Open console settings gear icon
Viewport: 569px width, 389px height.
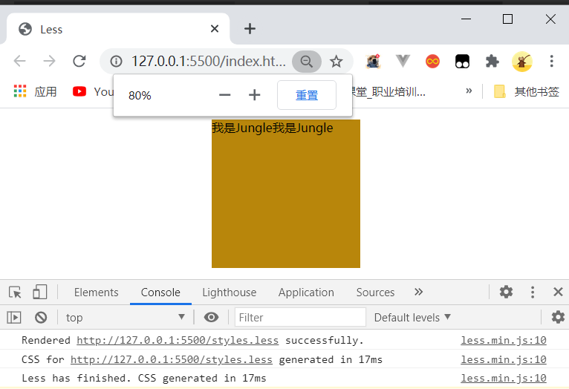pyautogui.click(x=558, y=317)
